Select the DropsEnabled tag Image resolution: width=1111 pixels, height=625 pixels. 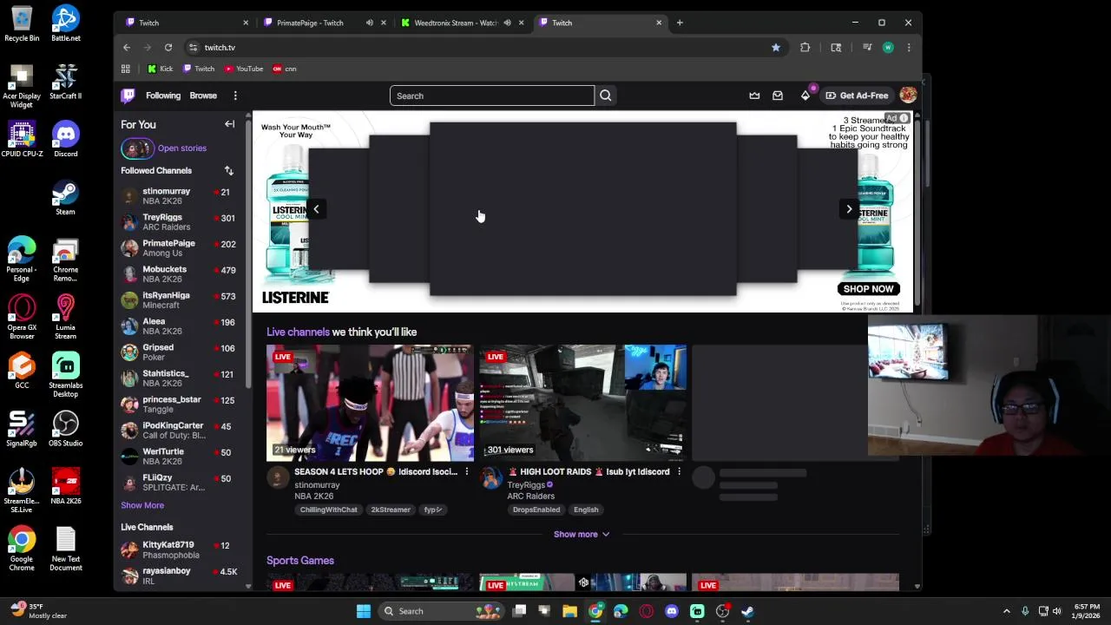coord(536,510)
